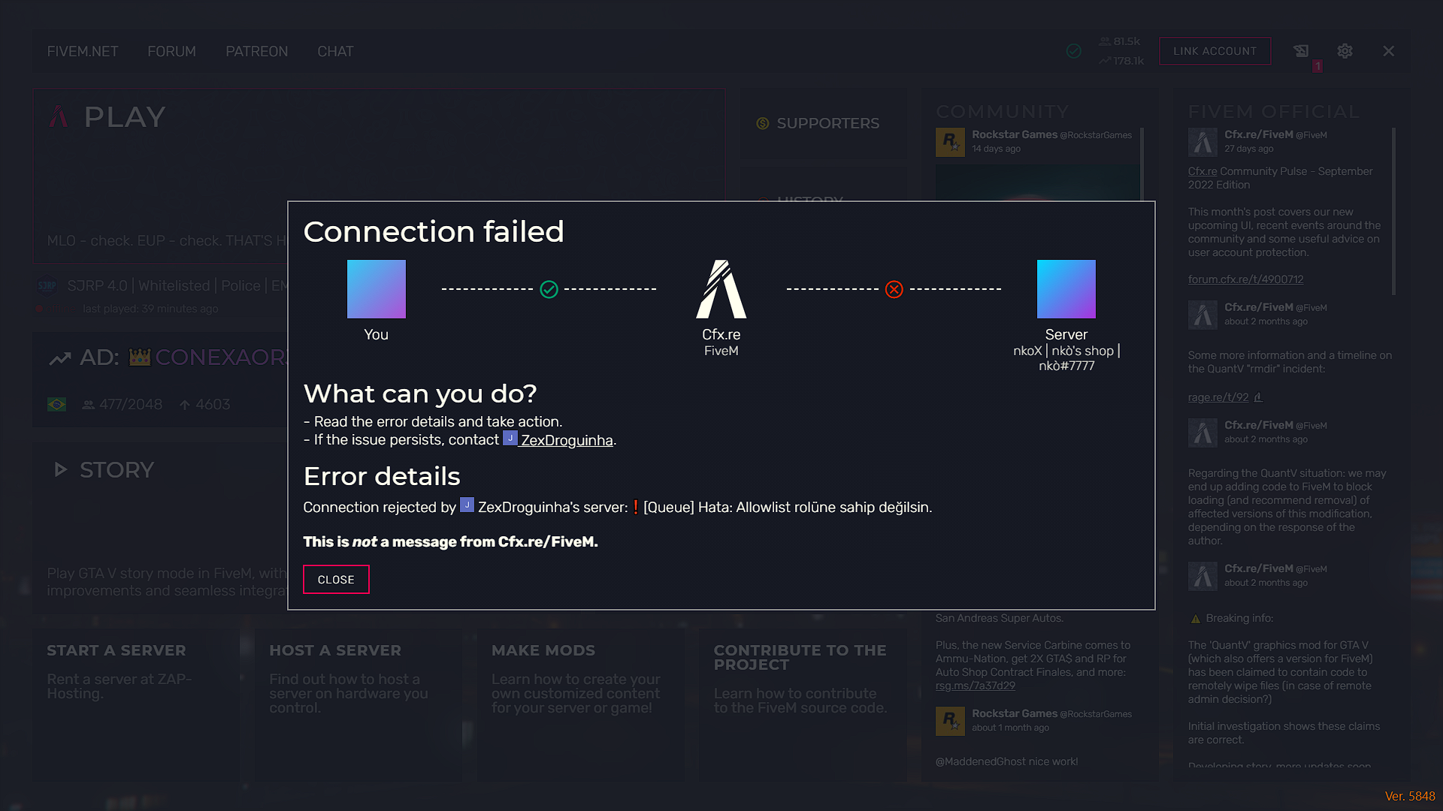This screenshot has height=811, width=1443.
Task: Click the crown icon in the AD title
Action: pyautogui.click(x=140, y=357)
